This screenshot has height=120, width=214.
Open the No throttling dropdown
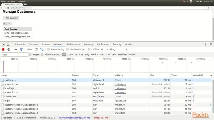114,49
